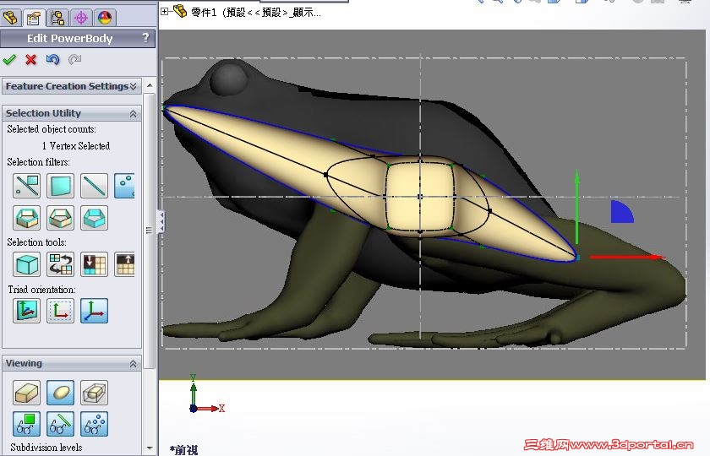Click the grayed redo arrow
This screenshot has width=710, height=456.
(x=74, y=60)
